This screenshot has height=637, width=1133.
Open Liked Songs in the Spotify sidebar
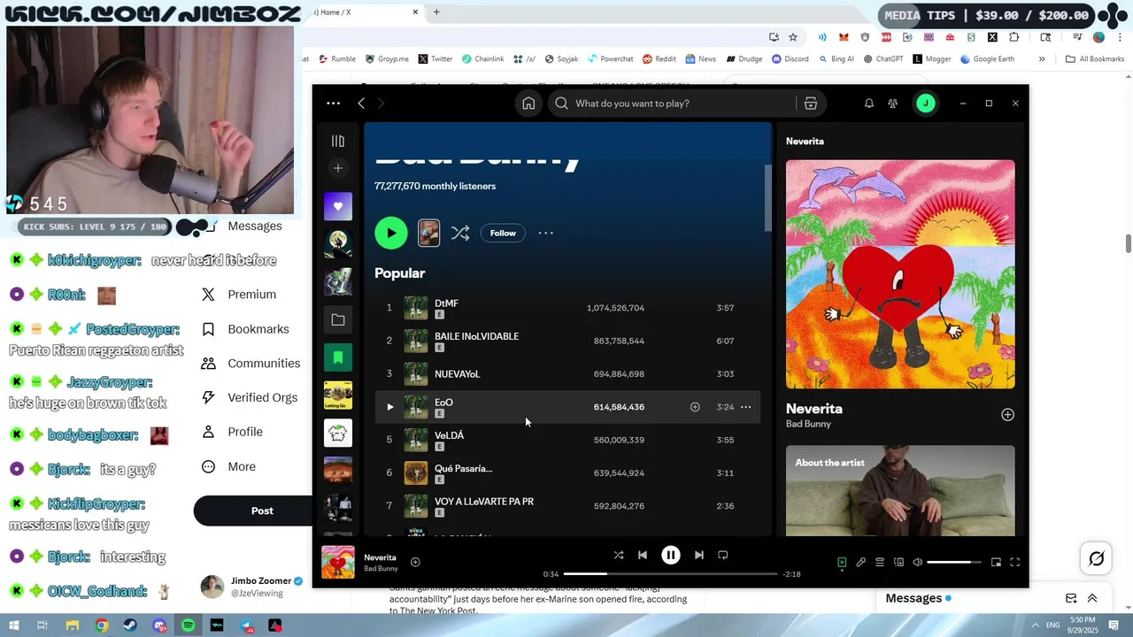(x=337, y=206)
